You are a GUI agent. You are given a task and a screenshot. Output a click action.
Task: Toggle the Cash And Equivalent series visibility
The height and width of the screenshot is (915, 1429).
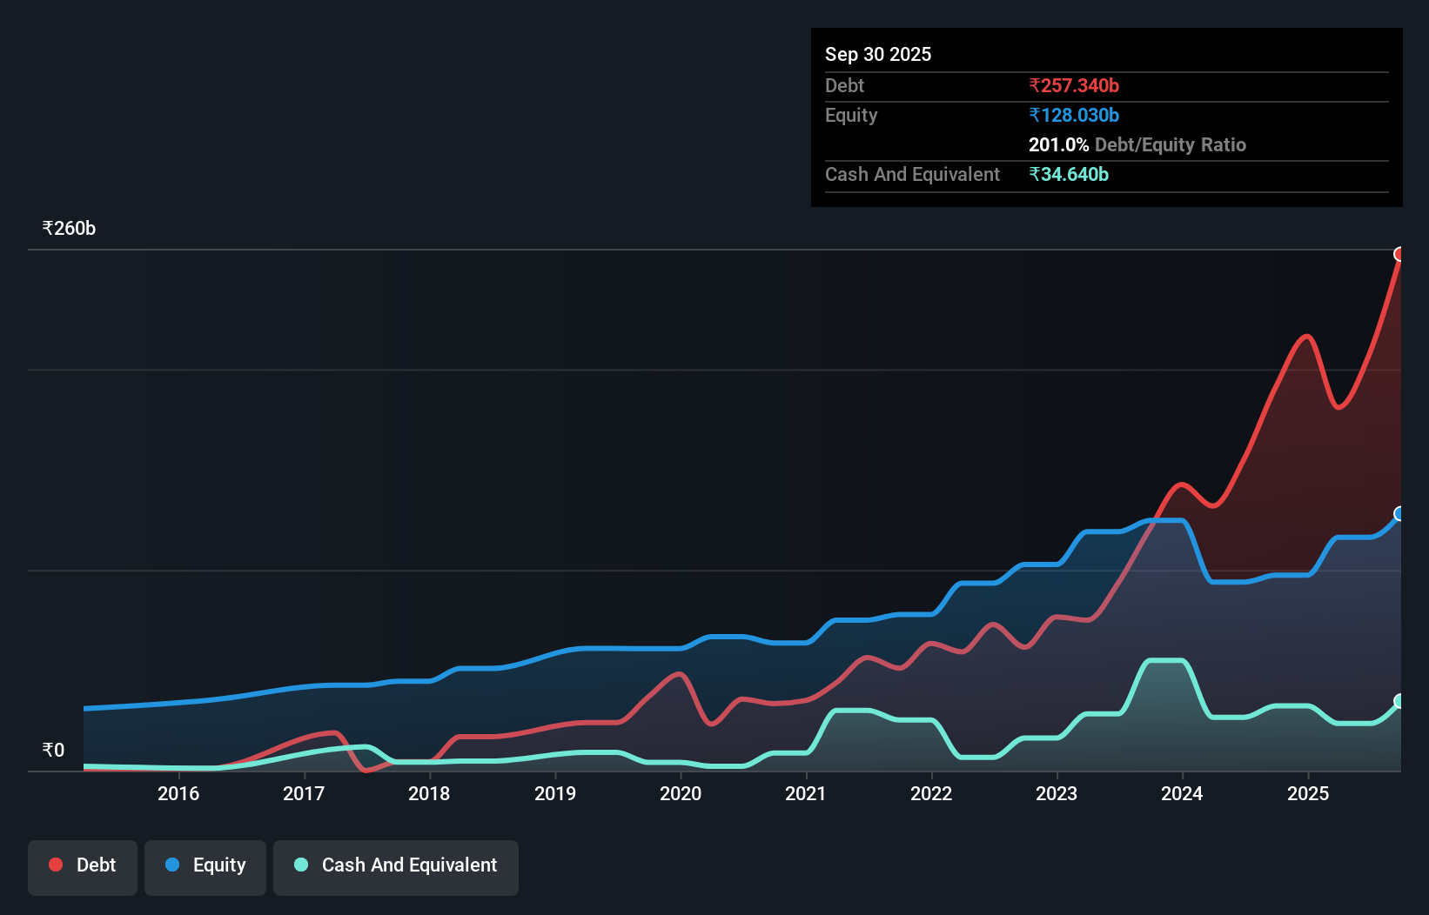pyautogui.click(x=395, y=865)
